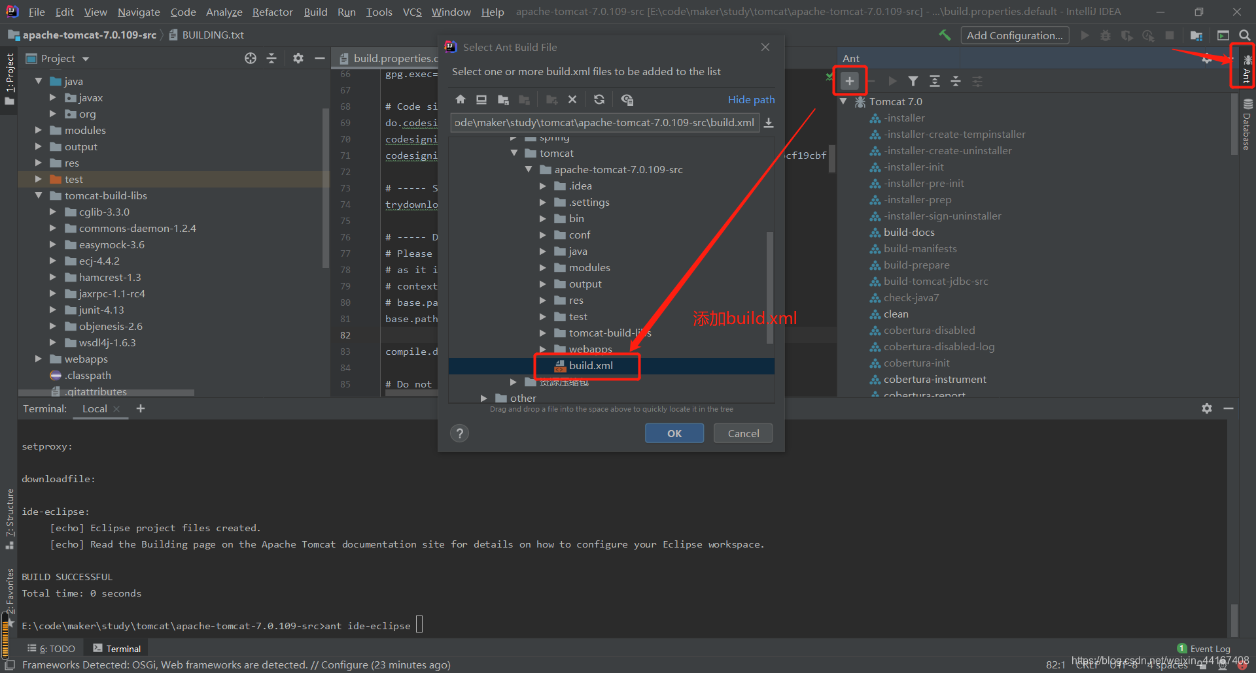Go to Desktop directory in file dialog
This screenshot has height=673, width=1256.
click(481, 99)
